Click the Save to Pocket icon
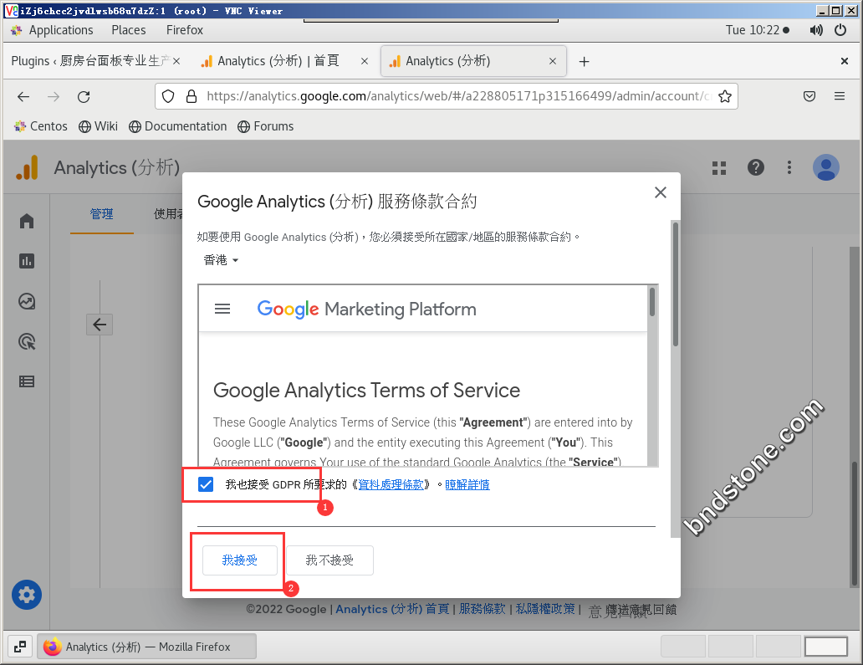Screen dimensions: 863x665 [809, 96]
